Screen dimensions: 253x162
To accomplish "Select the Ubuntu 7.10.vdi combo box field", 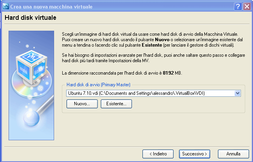I will pos(153,93).
